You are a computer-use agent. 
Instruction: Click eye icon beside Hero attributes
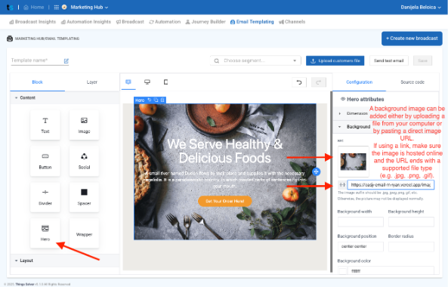point(343,99)
